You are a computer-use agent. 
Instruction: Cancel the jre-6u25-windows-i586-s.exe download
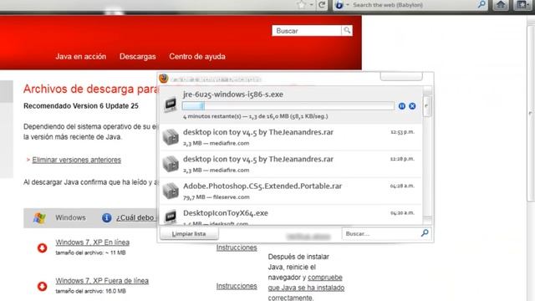pyautogui.click(x=412, y=106)
